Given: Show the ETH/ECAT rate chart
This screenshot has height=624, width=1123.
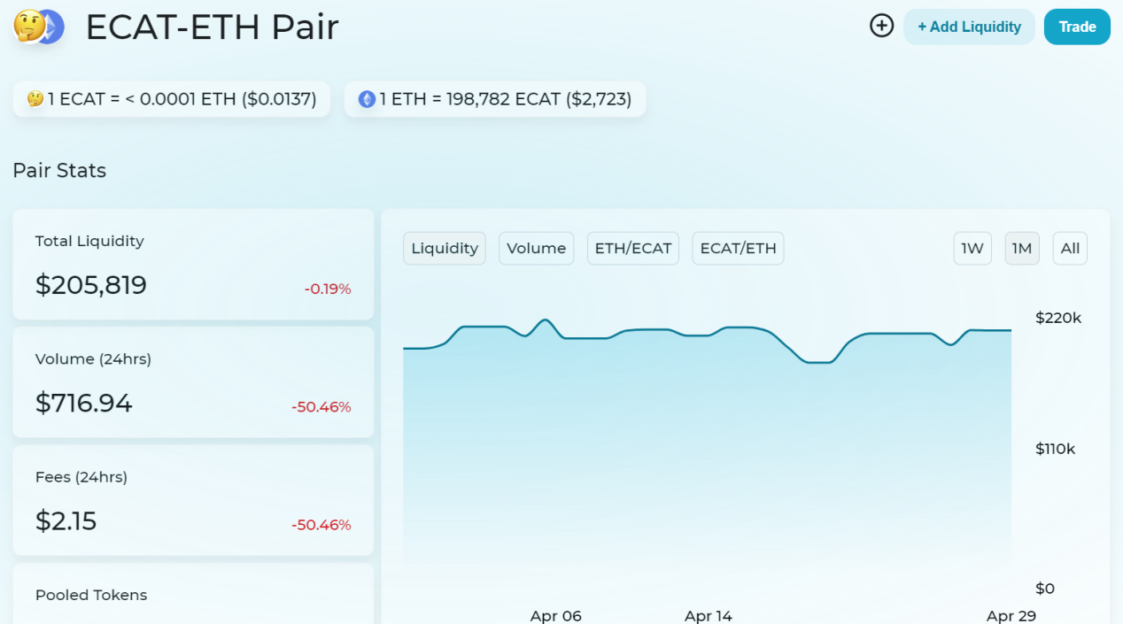Looking at the screenshot, I should (x=632, y=248).
